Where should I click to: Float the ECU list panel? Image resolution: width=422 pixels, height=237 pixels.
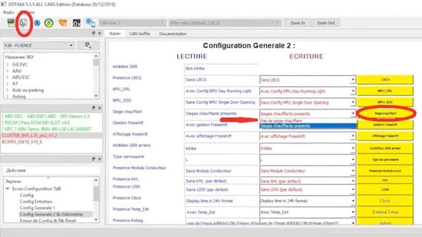point(94,108)
